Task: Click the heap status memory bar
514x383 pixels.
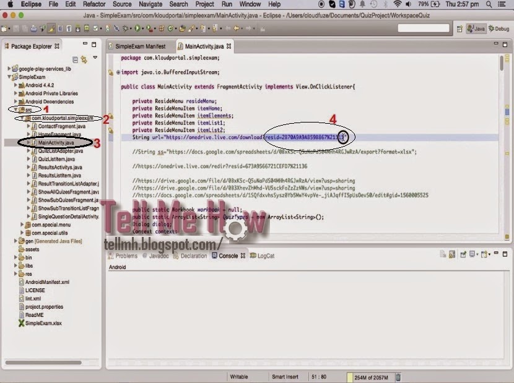Action: pos(370,377)
